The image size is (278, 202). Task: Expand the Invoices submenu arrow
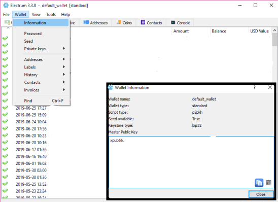(64, 89)
